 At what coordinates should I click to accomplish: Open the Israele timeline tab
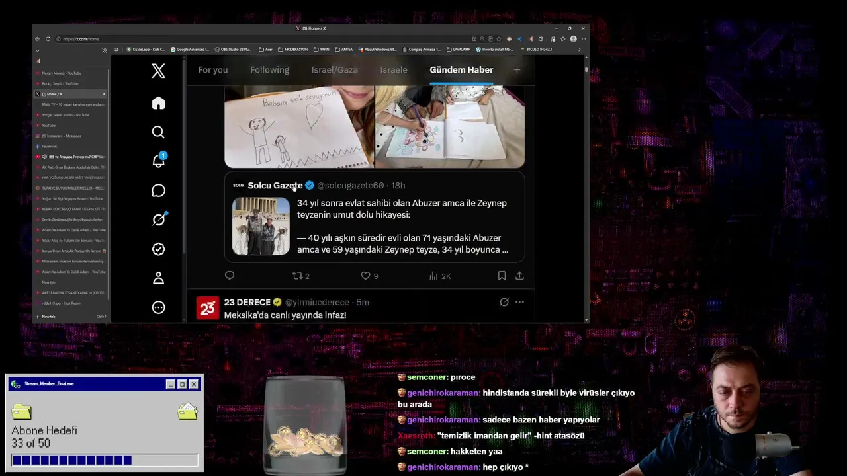click(x=394, y=70)
